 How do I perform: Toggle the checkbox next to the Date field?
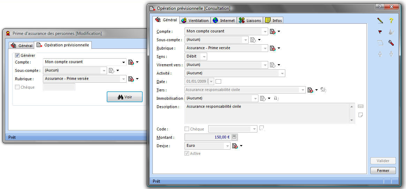point(218,82)
